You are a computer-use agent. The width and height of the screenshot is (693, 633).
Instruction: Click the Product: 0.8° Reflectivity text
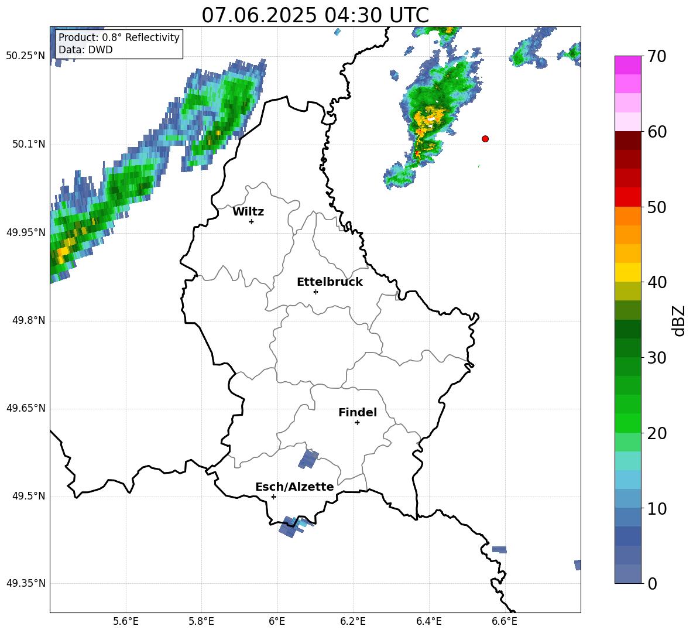coord(119,37)
